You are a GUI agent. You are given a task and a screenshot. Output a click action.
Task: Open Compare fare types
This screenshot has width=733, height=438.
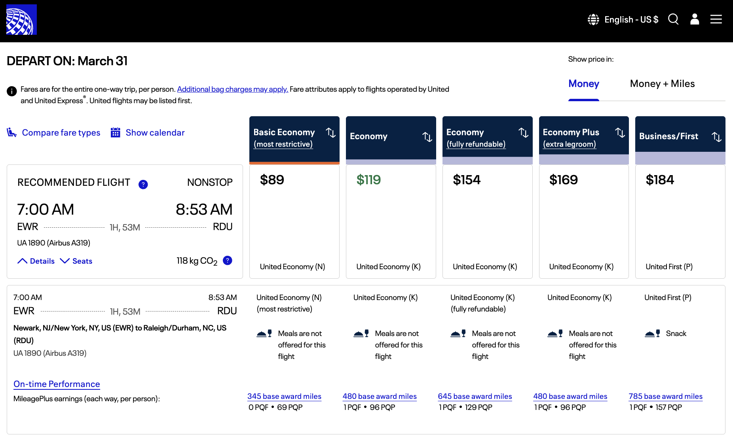(x=61, y=133)
